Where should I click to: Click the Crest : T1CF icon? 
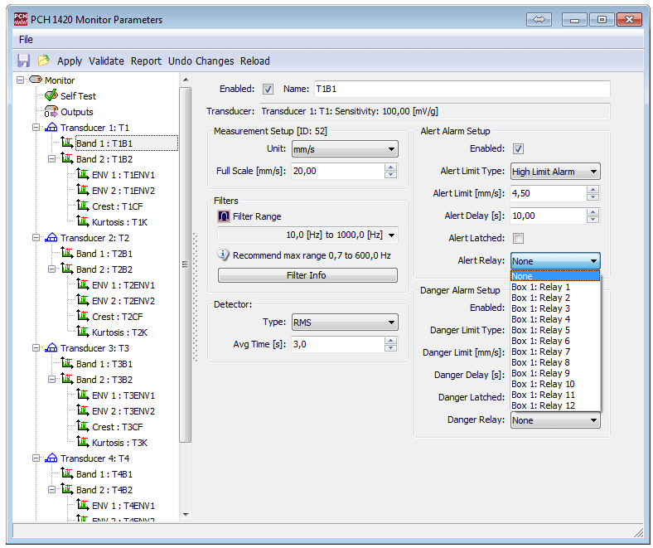tap(83, 206)
